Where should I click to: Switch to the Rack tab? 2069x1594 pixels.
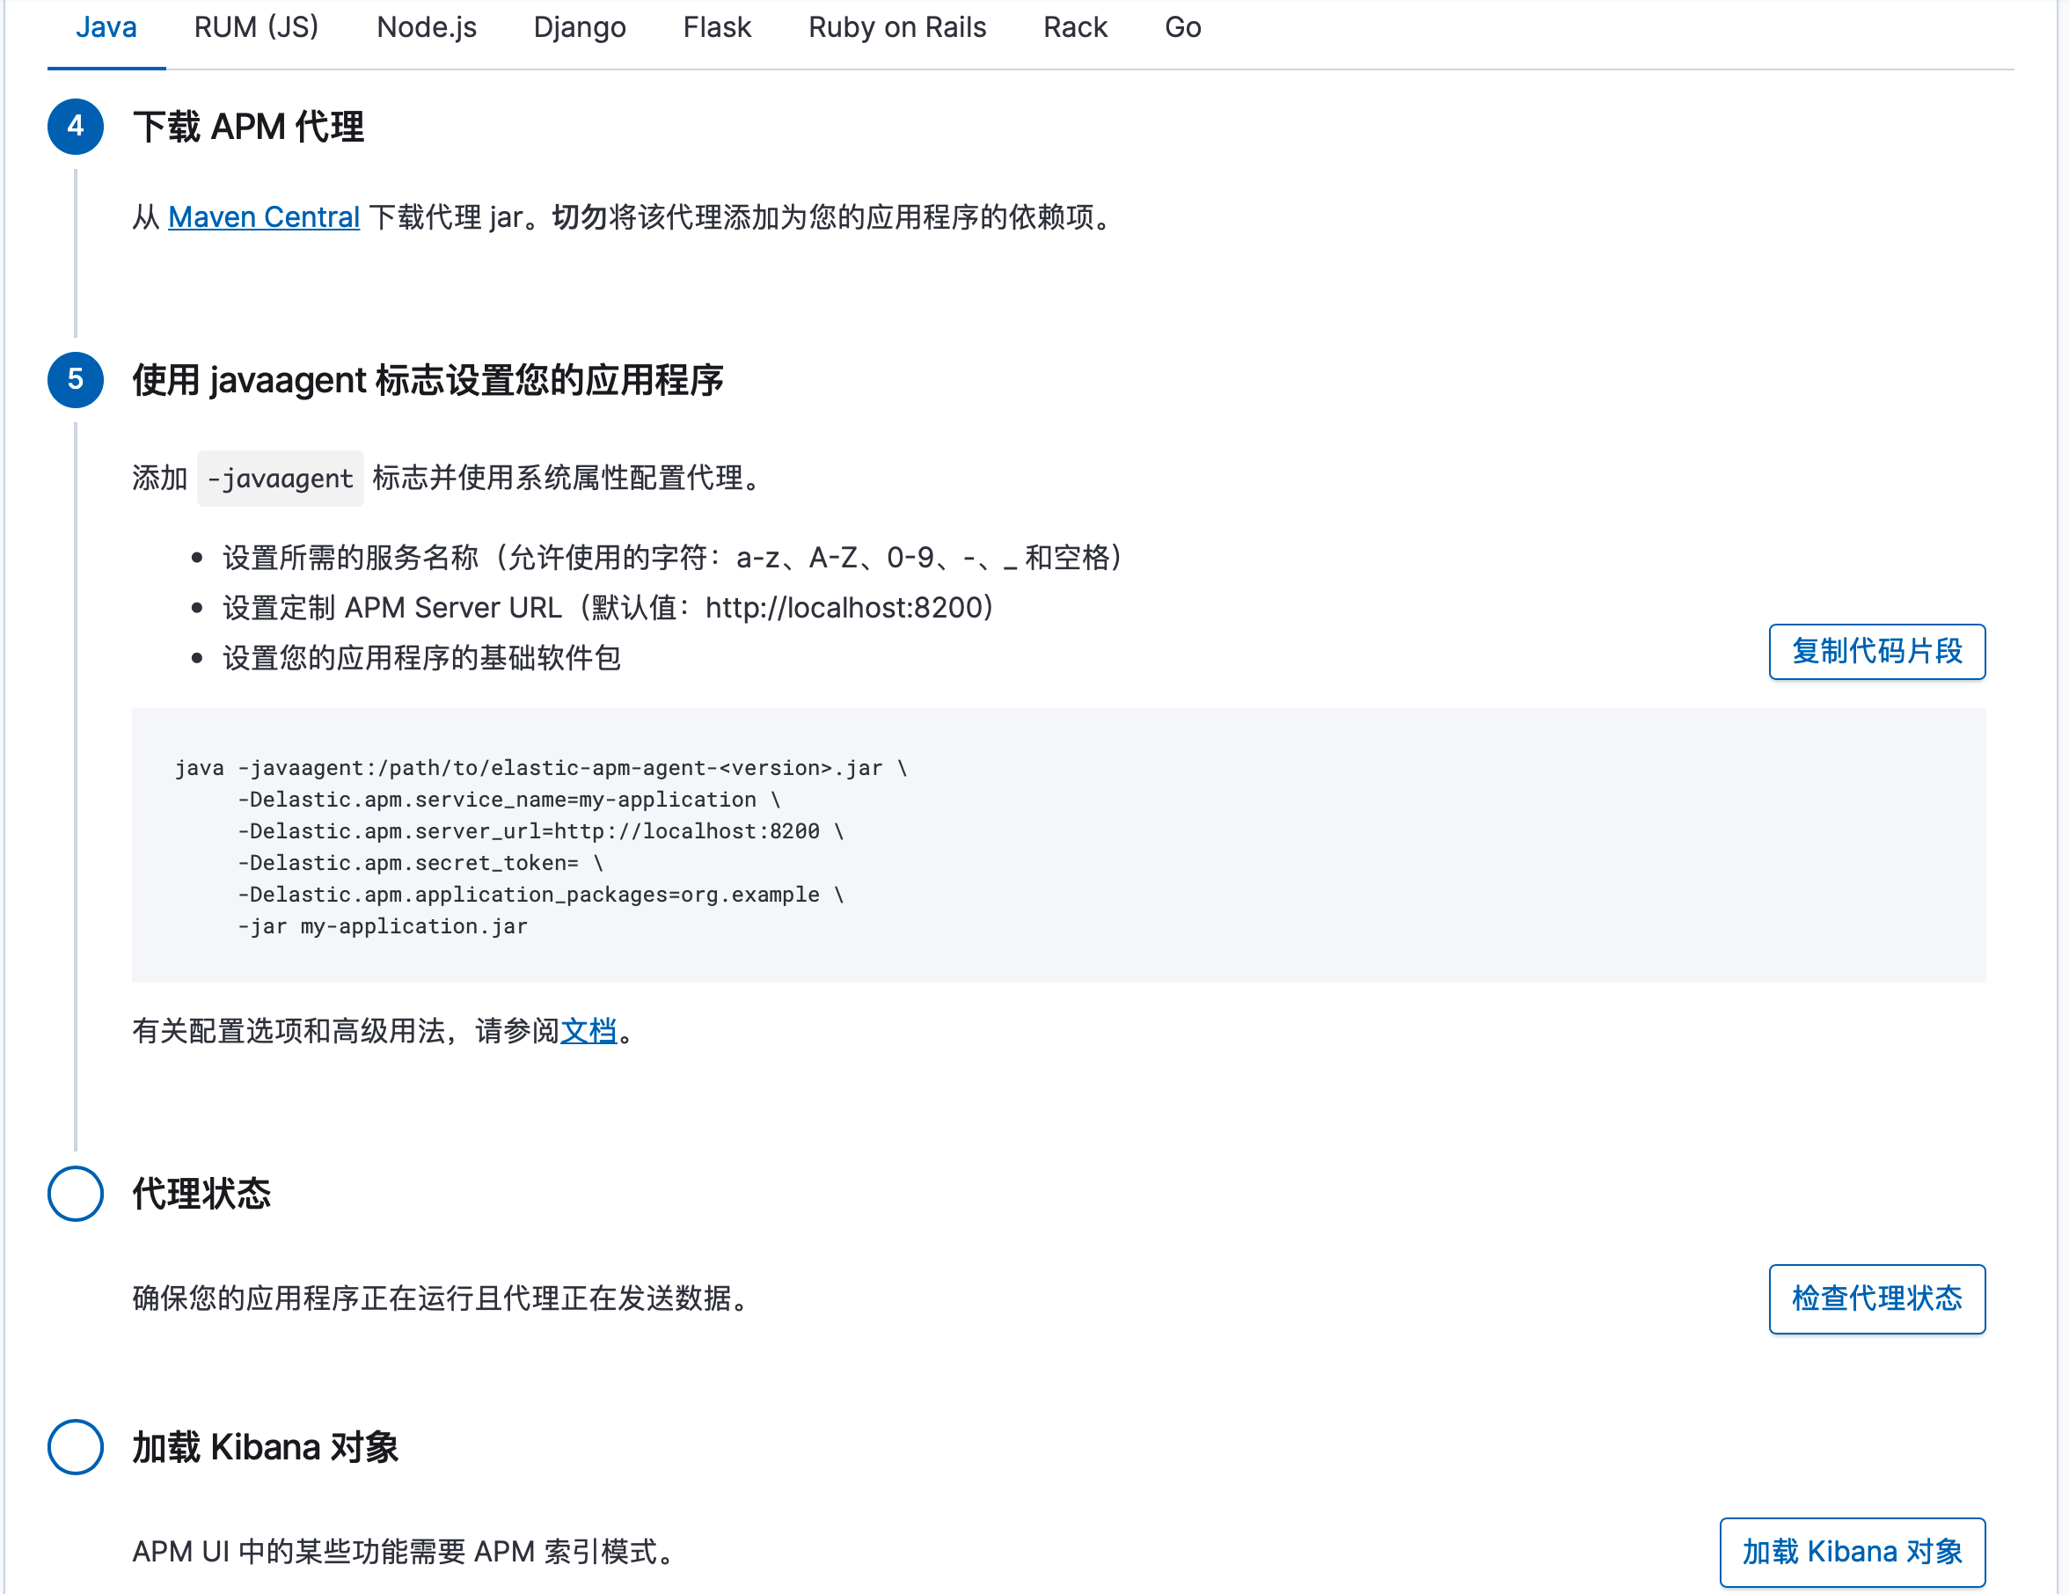tap(1074, 27)
